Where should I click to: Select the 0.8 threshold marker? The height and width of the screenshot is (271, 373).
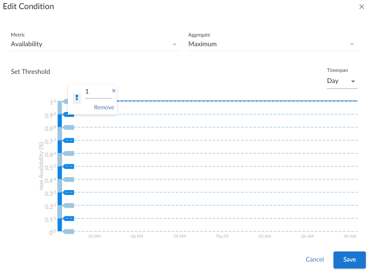(x=69, y=127)
